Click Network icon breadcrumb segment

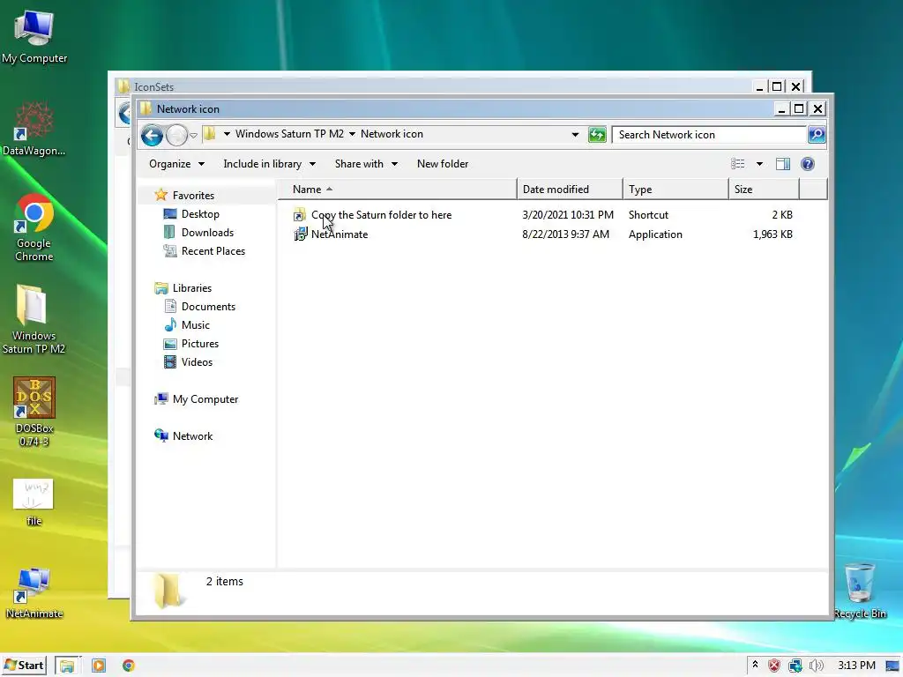click(392, 134)
